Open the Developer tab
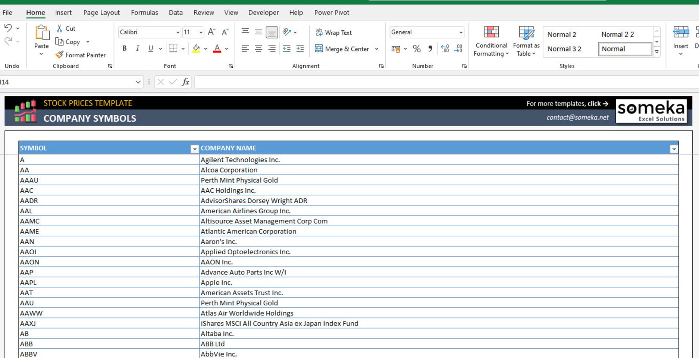The height and width of the screenshot is (358, 699). click(263, 12)
